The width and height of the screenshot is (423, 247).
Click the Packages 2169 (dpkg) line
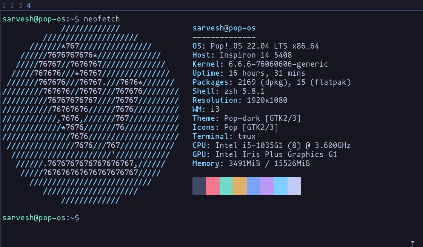pyautogui.click(x=272, y=82)
